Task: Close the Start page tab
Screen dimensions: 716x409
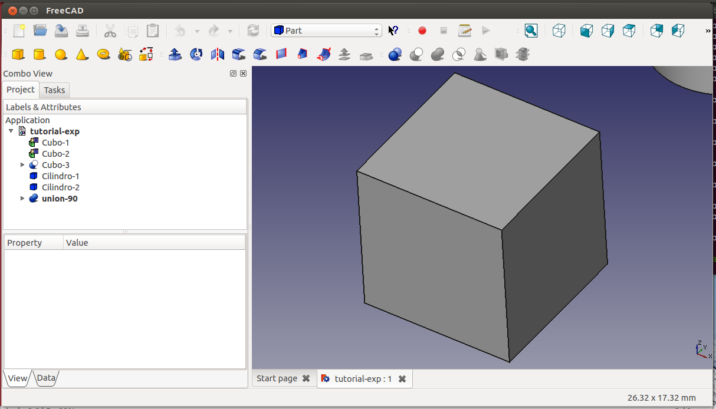Action: click(x=306, y=378)
